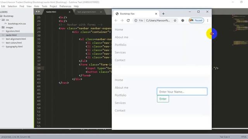
Task: Close the Bootstrap Nav browser tab
Action: click(156, 14)
